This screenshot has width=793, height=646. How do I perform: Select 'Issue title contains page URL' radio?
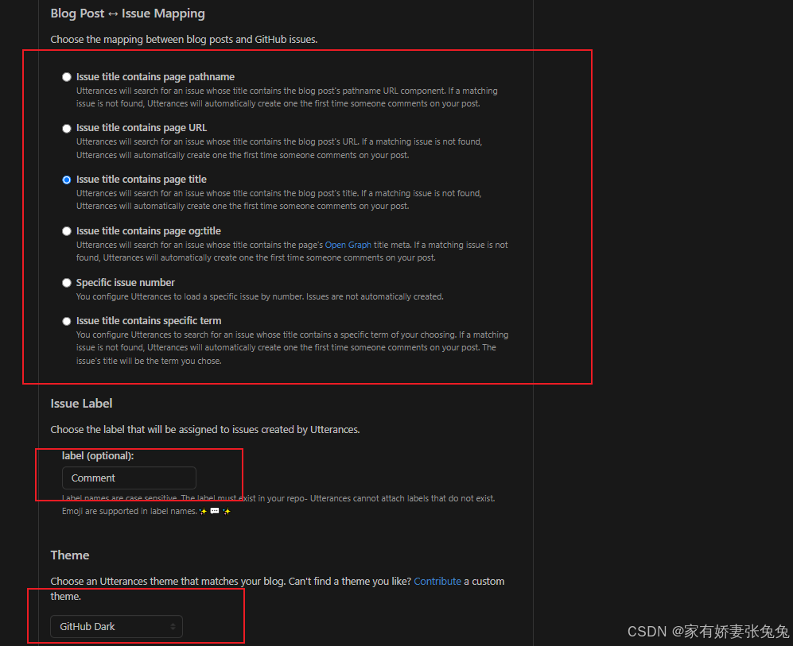[66, 128]
